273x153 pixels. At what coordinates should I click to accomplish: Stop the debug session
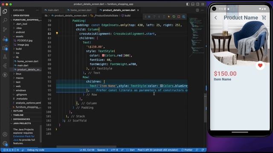pyautogui.click(x=179, y=17)
